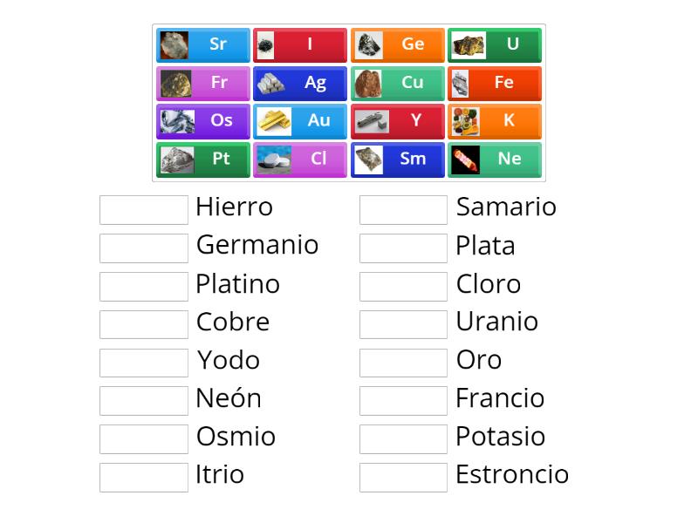Pick the Cl chlorine tile
698x523 pixels.
[x=299, y=160]
